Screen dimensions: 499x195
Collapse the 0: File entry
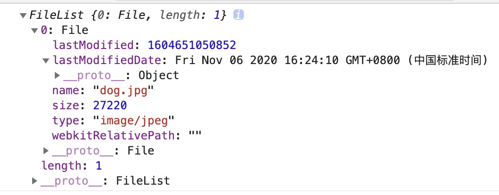34,31
